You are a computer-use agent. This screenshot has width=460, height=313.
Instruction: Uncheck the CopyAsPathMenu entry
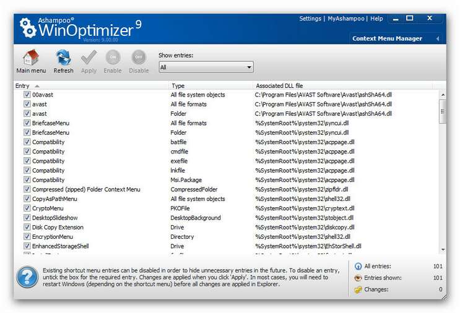point(27,199)
